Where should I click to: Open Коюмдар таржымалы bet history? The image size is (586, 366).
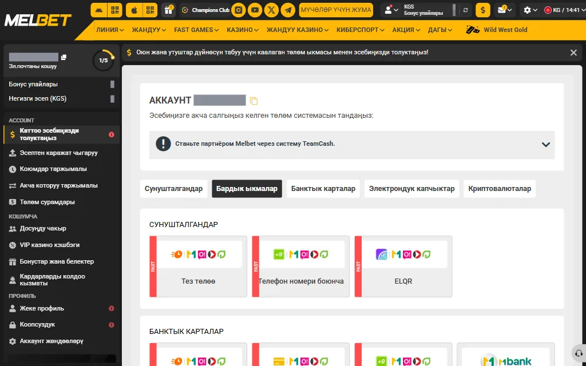pos(61,169)
